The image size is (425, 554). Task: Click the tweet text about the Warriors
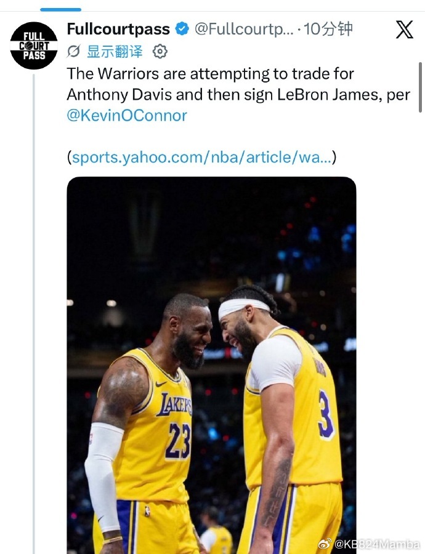point(238,84)
